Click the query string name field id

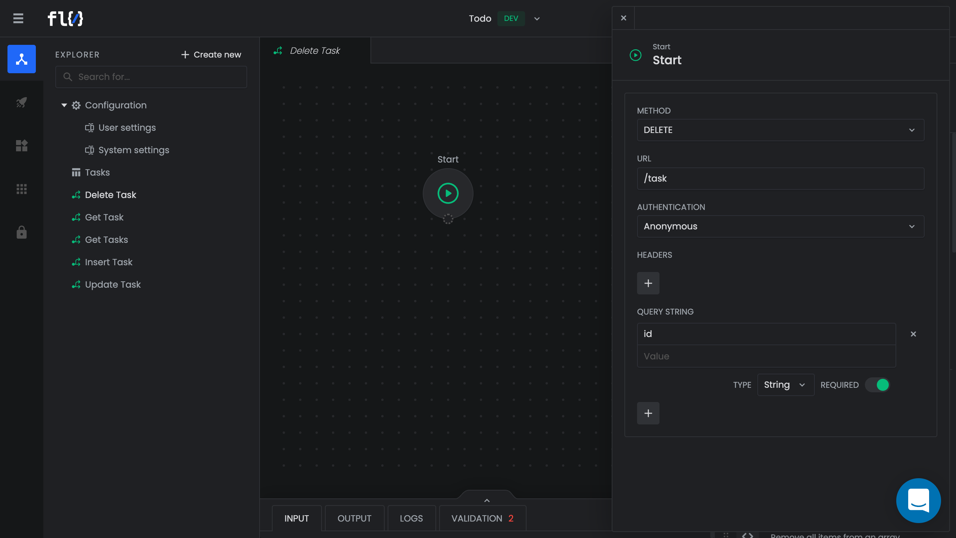[766, 334]
